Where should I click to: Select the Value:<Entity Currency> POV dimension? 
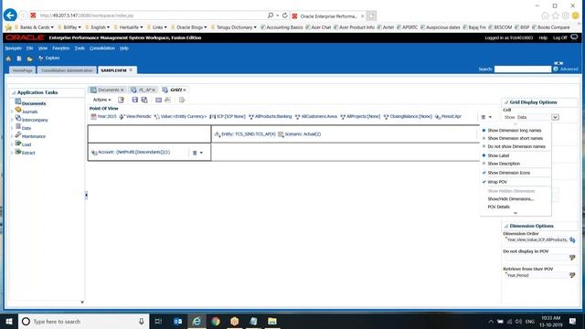coord(180,116)
